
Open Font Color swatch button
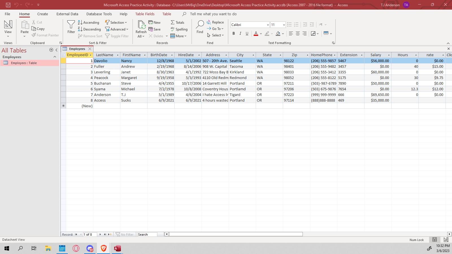(256, 33)
